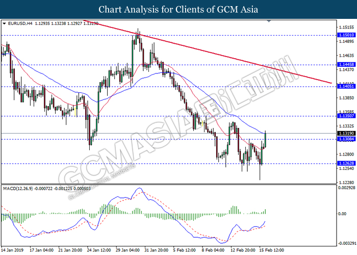This screenshot has height=255, width=357.
Task: Select the 1.13507 price level label
Action: tap(346, 116)
